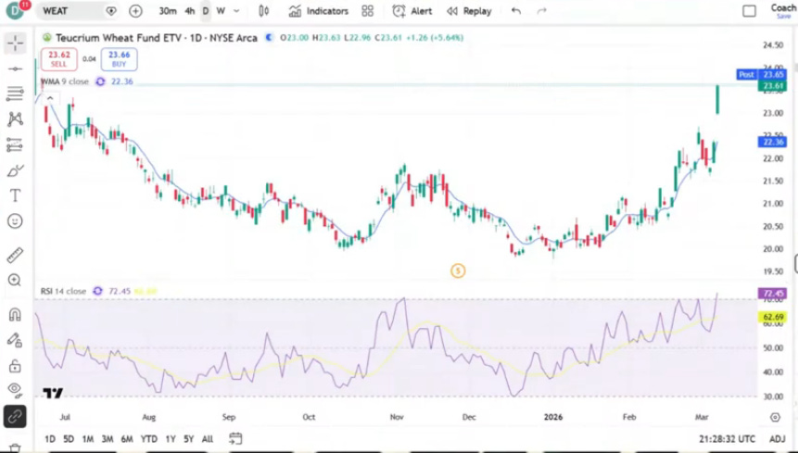This screenshot has width=798, height=453.
Task: Set date range to All
Action: pos(208,439)
